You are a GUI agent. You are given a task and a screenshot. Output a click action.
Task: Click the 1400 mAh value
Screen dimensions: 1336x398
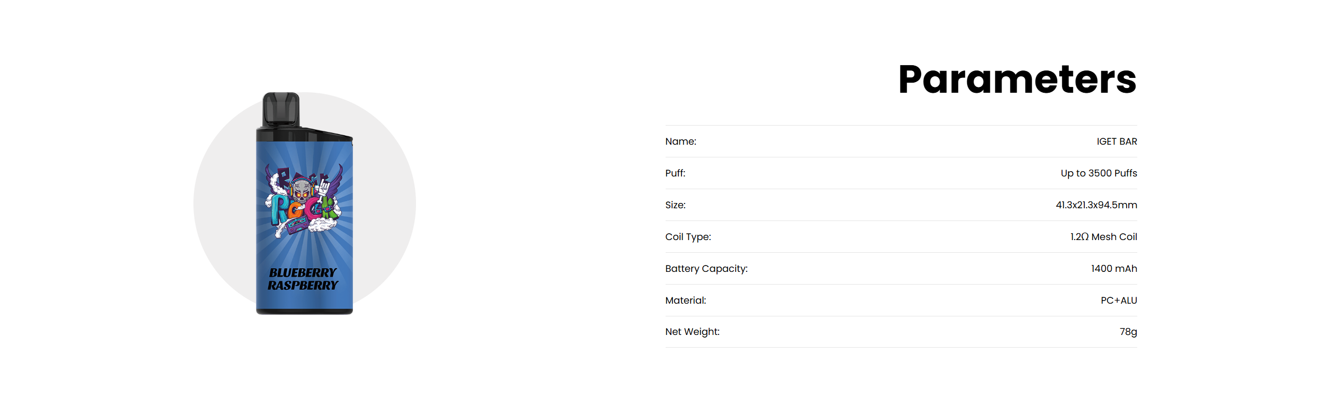[1113, 269]
